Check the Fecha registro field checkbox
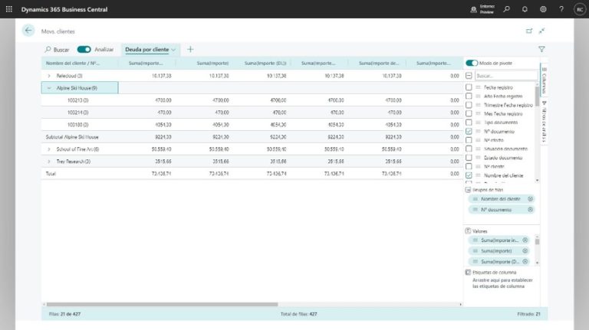Screen dimensions: 589x330 [x=469, y=87]
